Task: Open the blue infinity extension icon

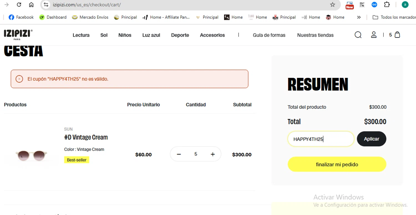Action: point(374,4)
